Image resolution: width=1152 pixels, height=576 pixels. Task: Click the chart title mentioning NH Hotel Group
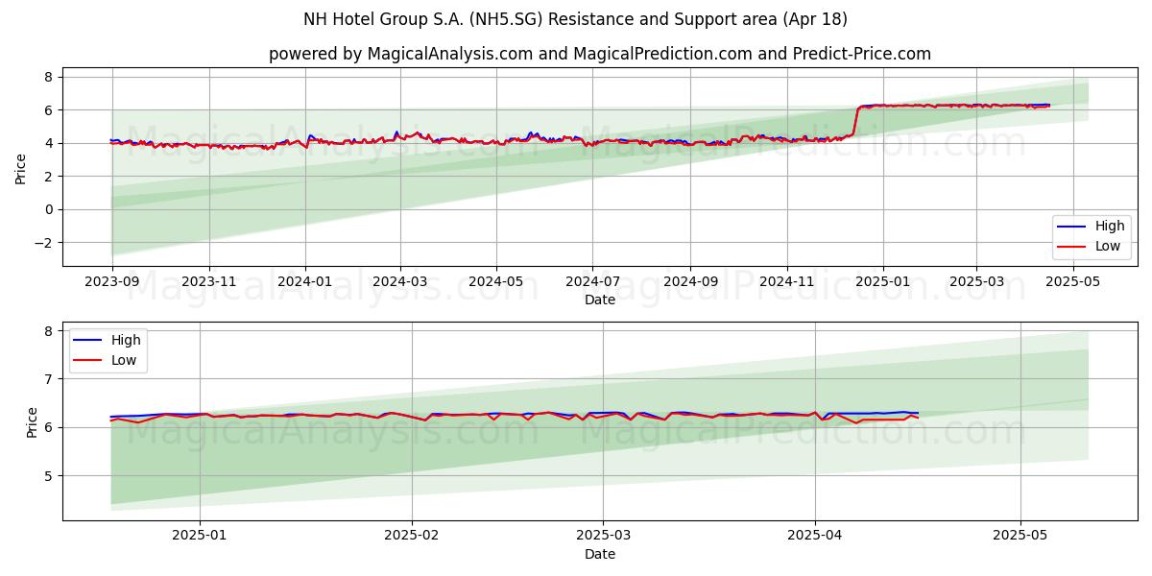[x=575, y=19]
